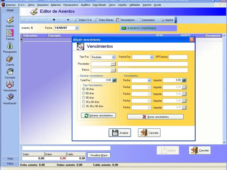This screenshot has height=170, width=227.
Task: Select 60 días radio option
Action: click(x=83, y=93)
